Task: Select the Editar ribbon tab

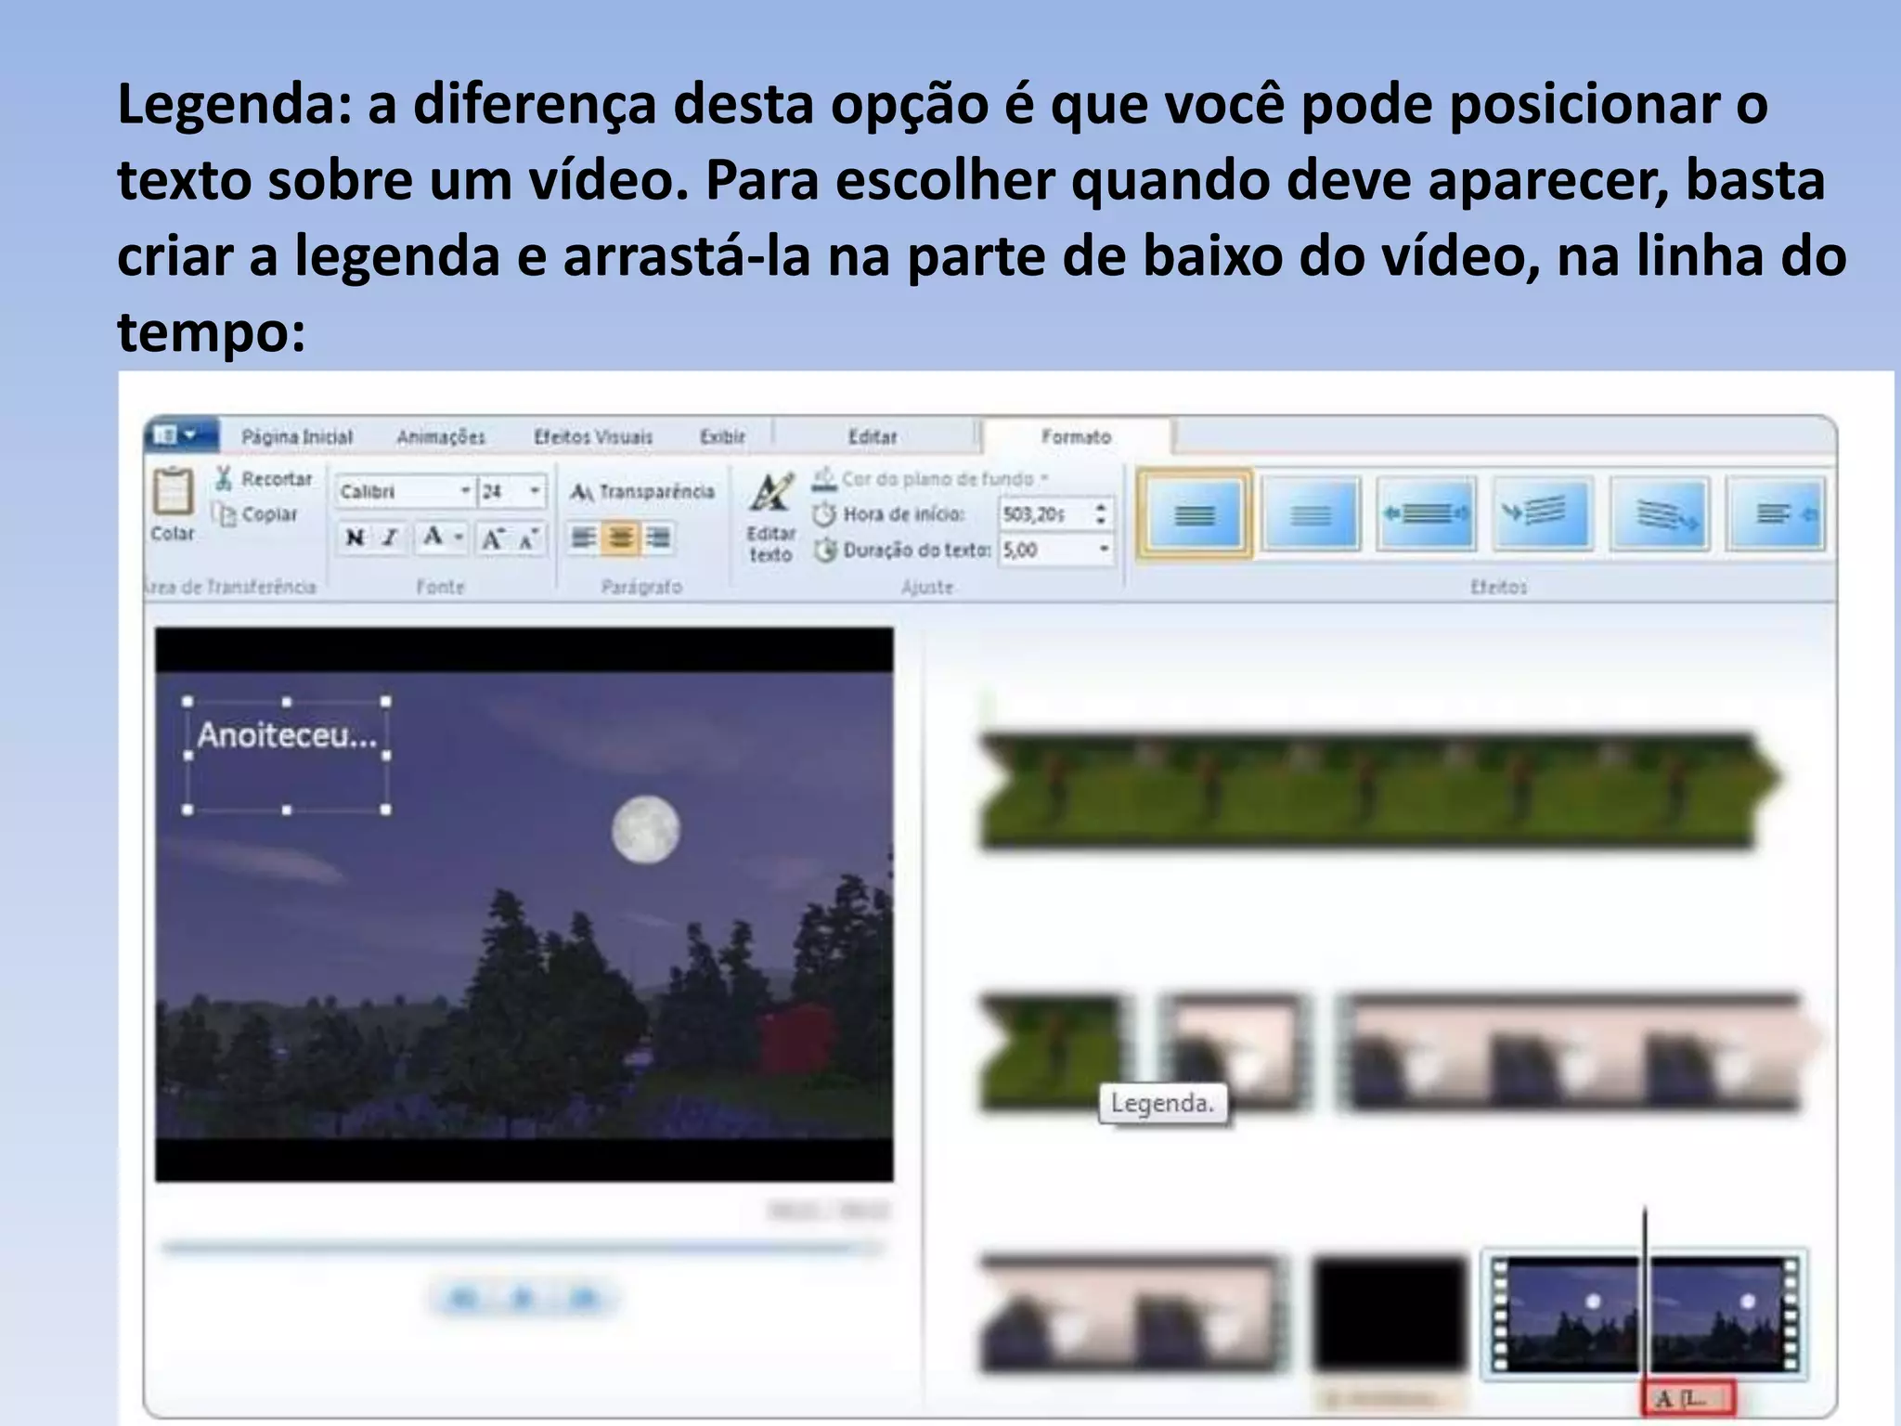Action: coord(873,436)
